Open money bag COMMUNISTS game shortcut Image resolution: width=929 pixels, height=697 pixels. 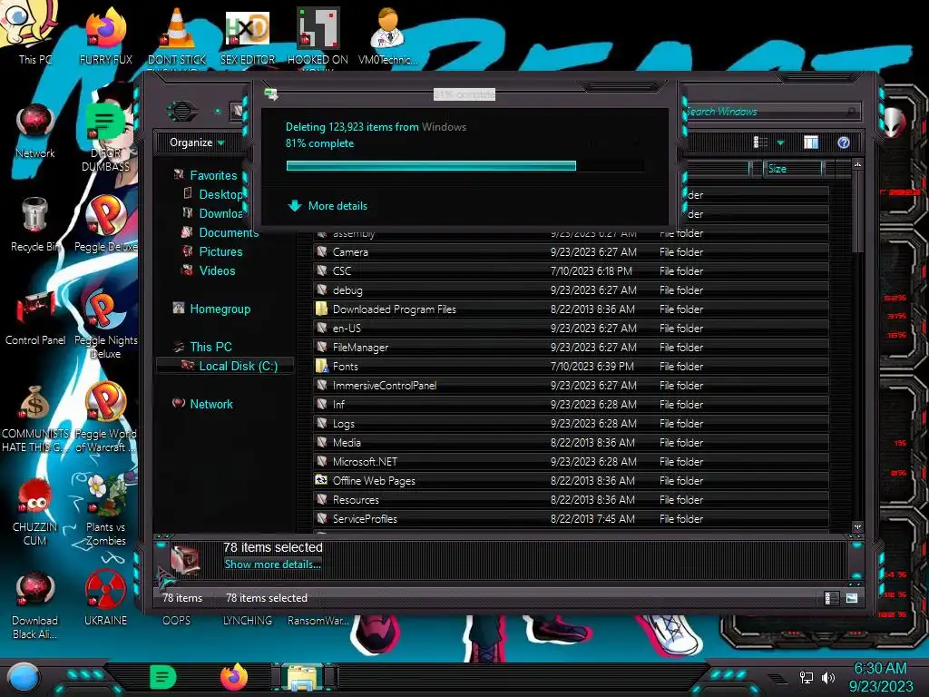(x=35, y=417)
